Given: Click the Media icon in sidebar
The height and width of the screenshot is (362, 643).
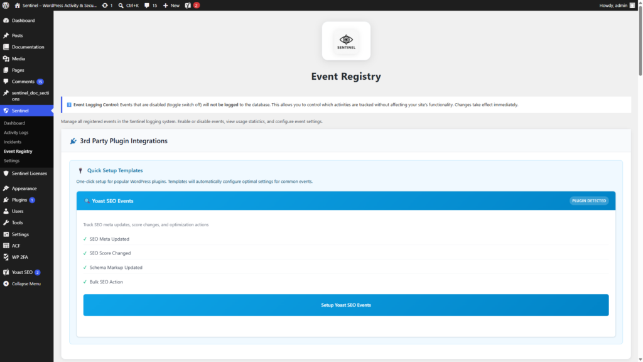Looking at the screenshot, I should [x=6, y=58].
